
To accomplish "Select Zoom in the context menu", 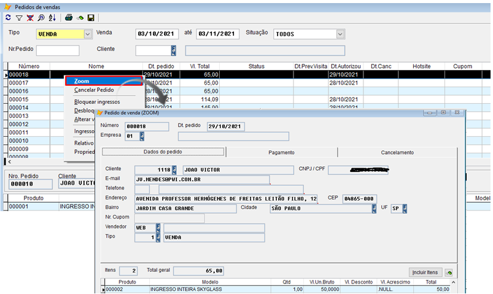I will coord(81,81).
